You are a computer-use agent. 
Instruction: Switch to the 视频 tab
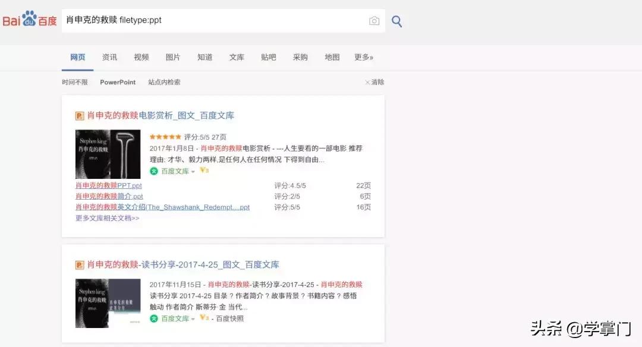click(x=141, y=57)
